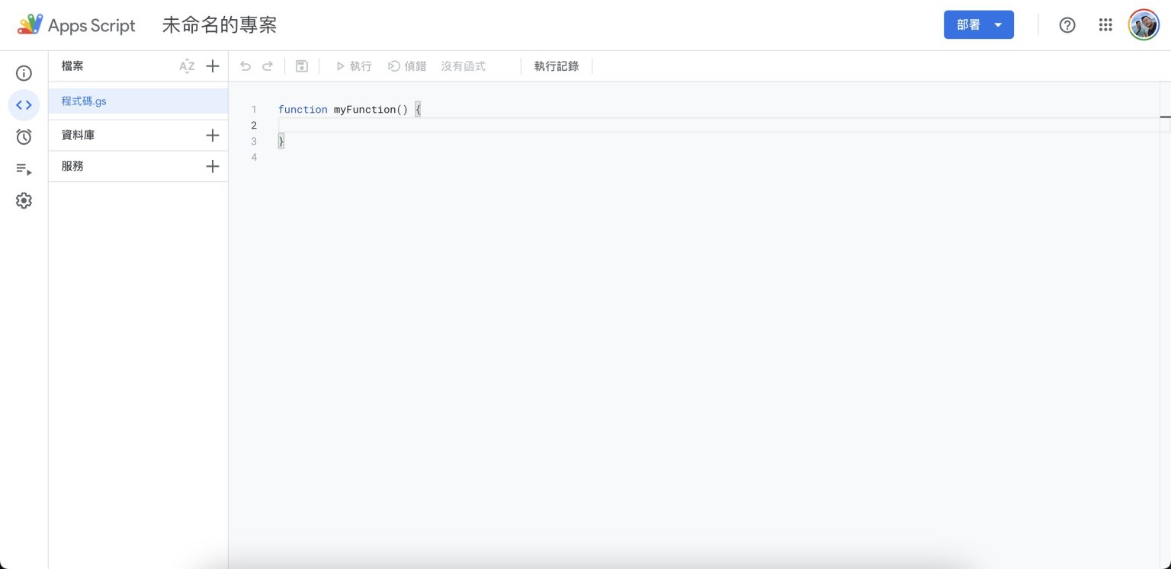Add a new file with plus icon
This screenshot has height=569, width=1171.
[213, 66]
